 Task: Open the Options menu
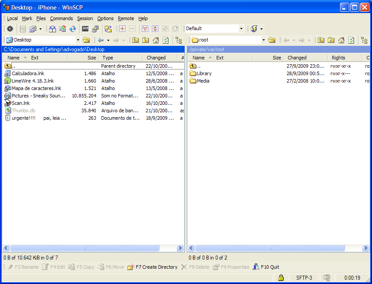105,18
